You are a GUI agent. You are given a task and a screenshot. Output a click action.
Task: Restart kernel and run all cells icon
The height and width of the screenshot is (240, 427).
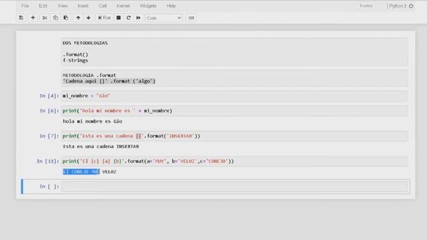coord(138,18)
